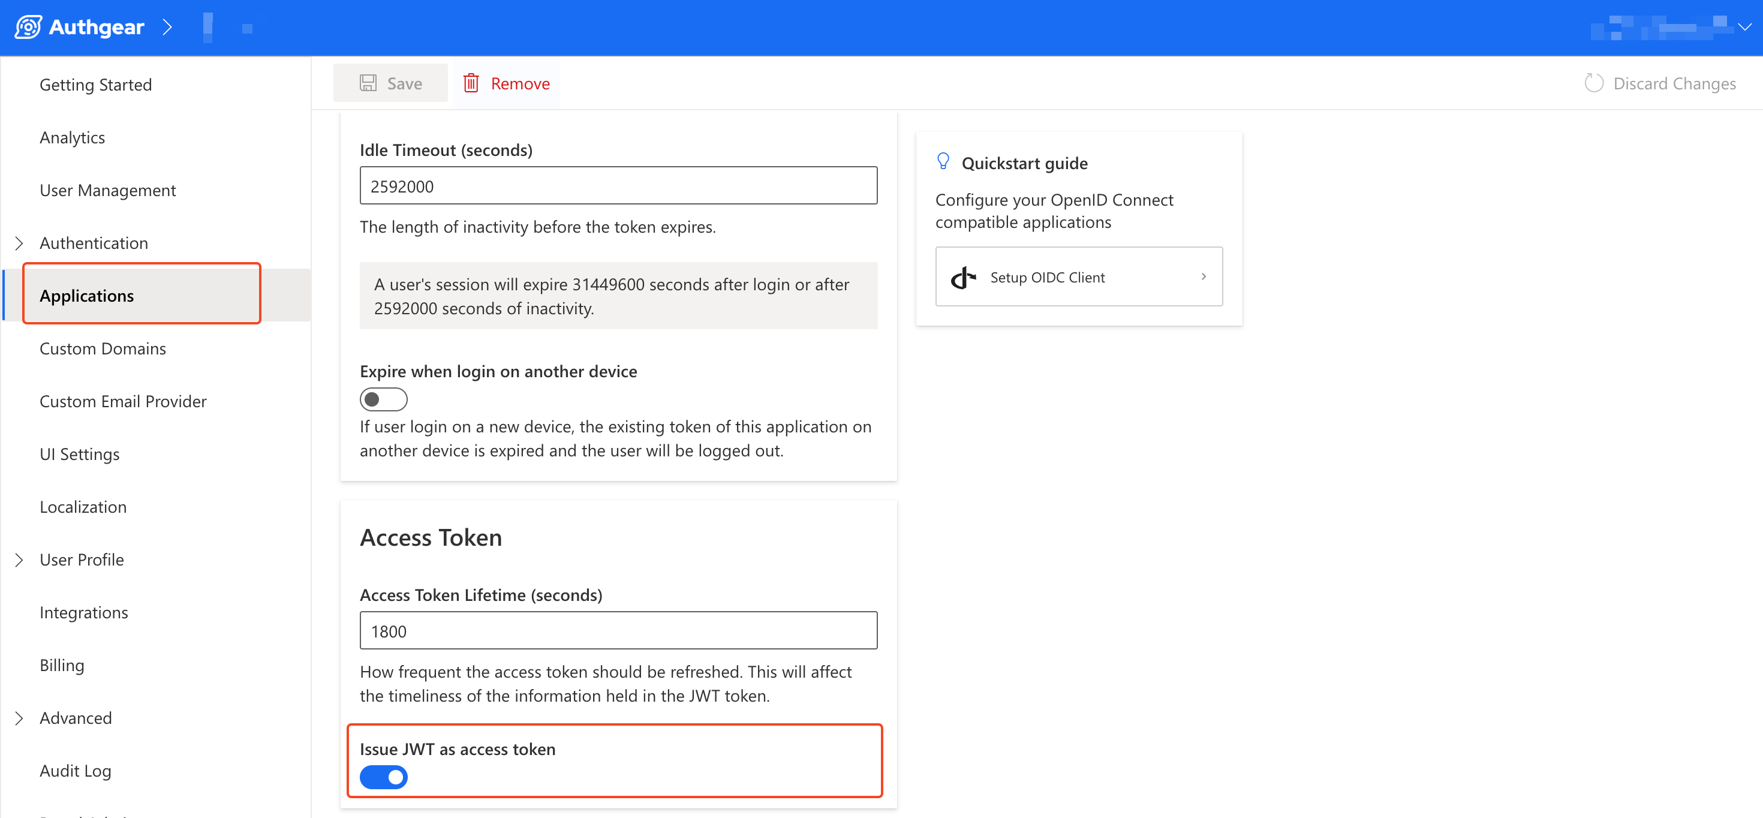The height and width of the screenshot is (818, 1763).
Task: Click the OpenID logo icon
Action: click(963, 277)
